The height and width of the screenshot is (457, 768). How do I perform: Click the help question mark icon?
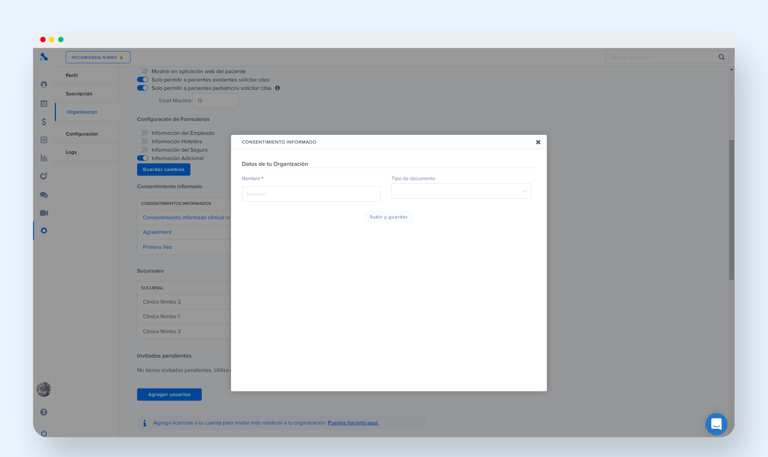(x=44, y=412)
